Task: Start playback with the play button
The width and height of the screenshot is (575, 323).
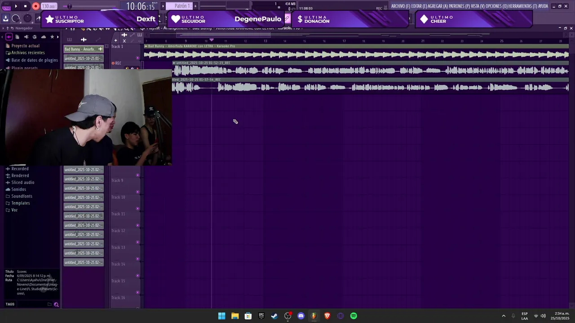Action: click(16, 6)
